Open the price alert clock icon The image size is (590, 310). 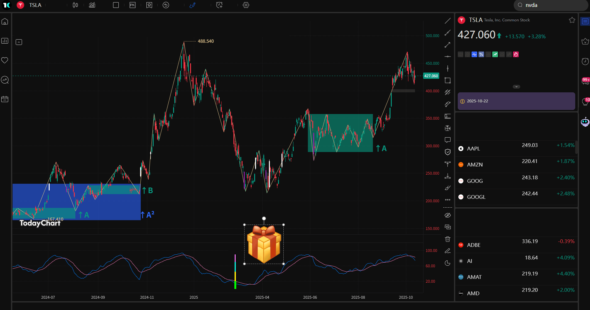tap(220, 5)
